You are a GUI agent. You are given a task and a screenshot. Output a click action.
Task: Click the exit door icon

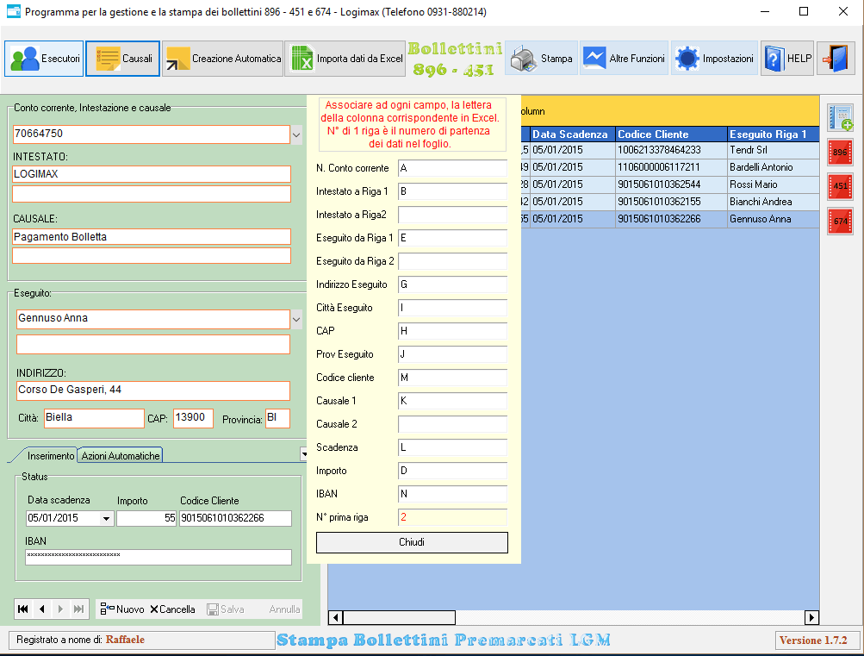[x=836, y=59]
